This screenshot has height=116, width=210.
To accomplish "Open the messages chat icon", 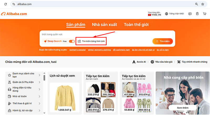I will click(190, 14).
